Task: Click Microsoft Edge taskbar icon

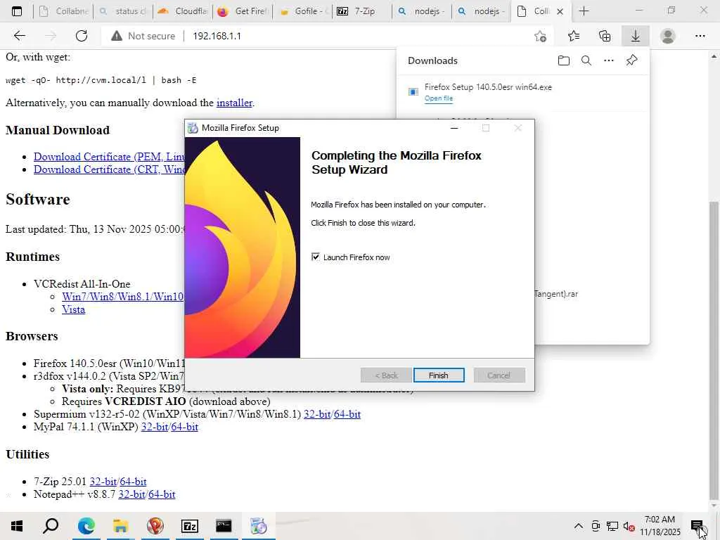Action: click(86, 526)
